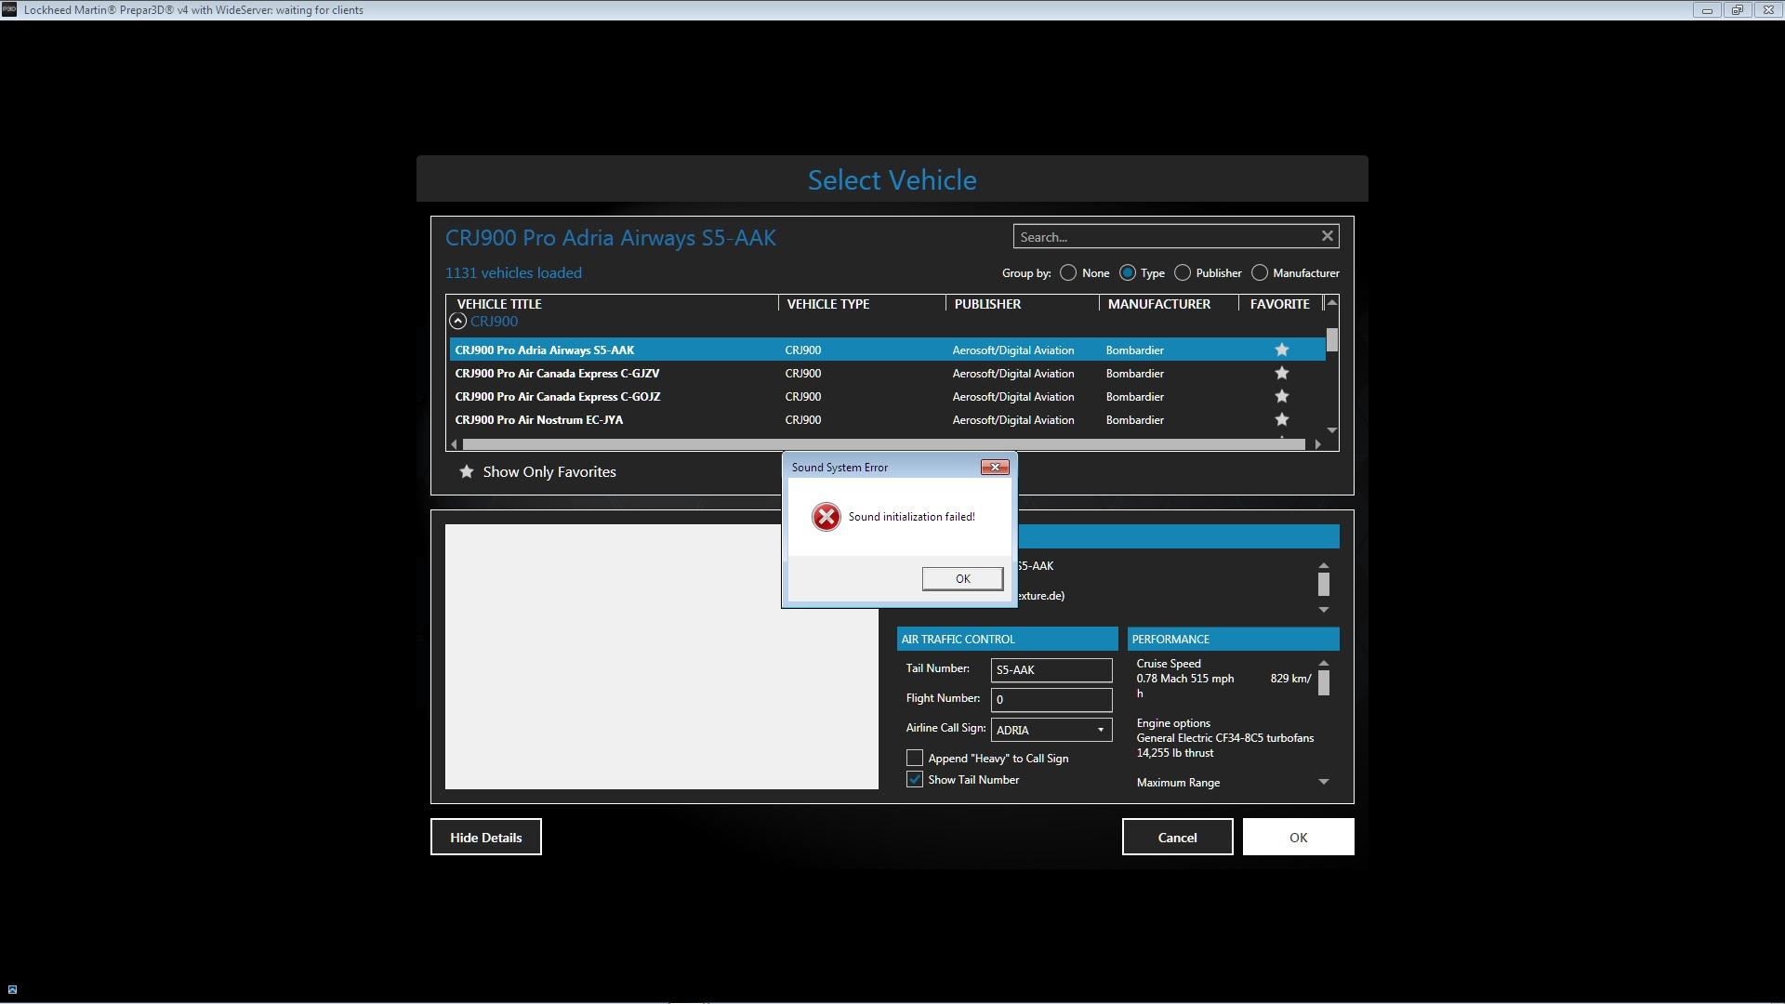Expand the Maximum Range dropdown

1323,781
